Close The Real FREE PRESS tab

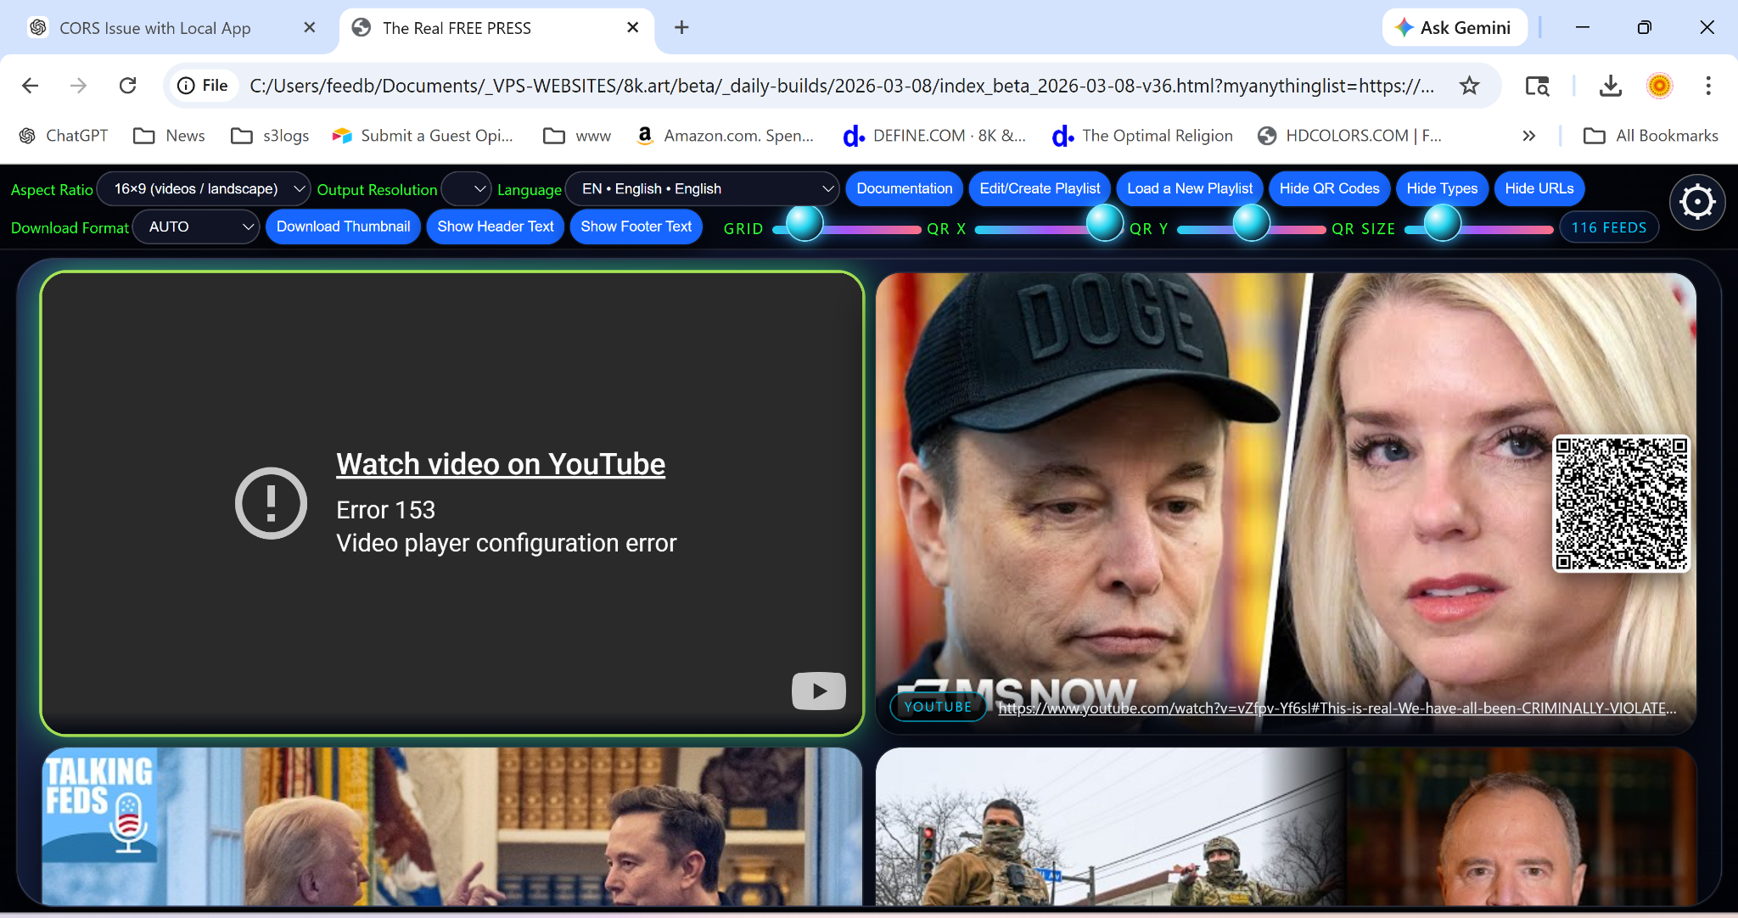(633, 28)
